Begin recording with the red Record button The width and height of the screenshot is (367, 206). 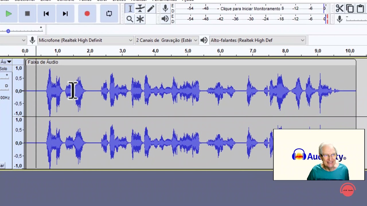(x=87, y=13)
